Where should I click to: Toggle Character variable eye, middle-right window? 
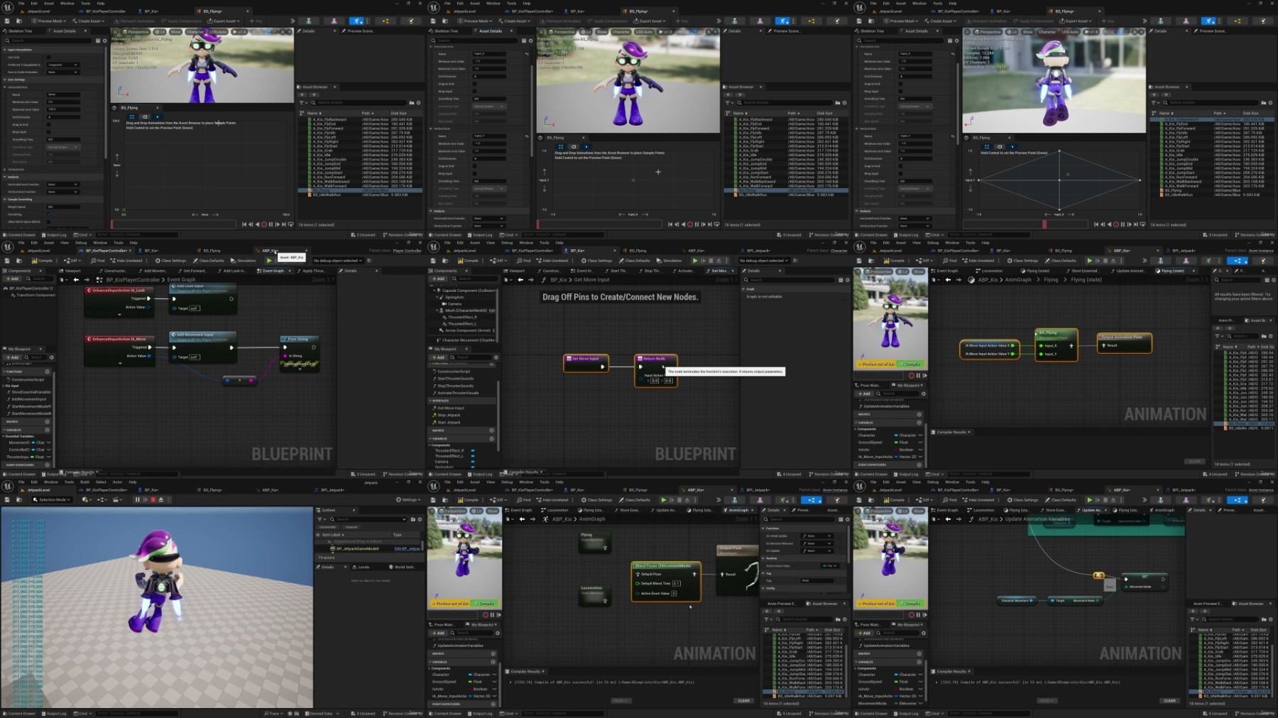click(920, 435)
